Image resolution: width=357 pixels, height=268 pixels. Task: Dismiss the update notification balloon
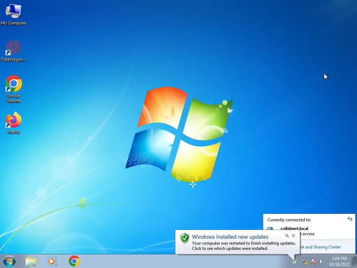click(x=294, y=236)
